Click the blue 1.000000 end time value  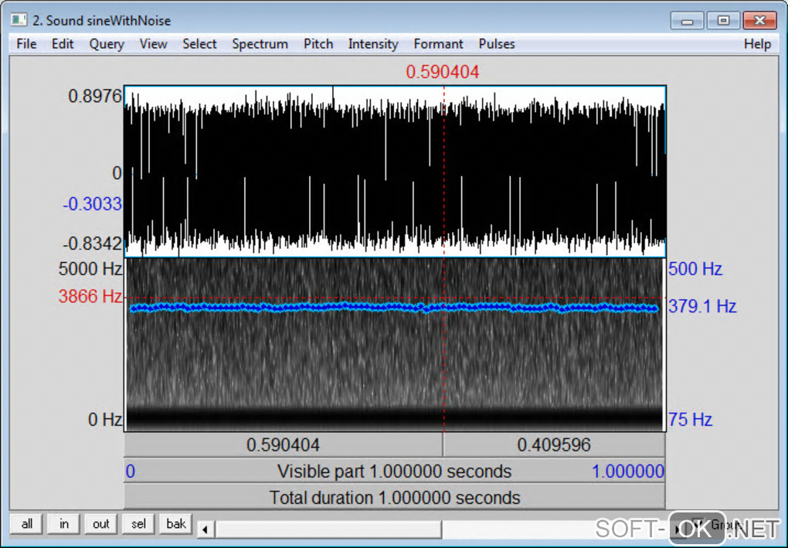(x=627, y=471)
